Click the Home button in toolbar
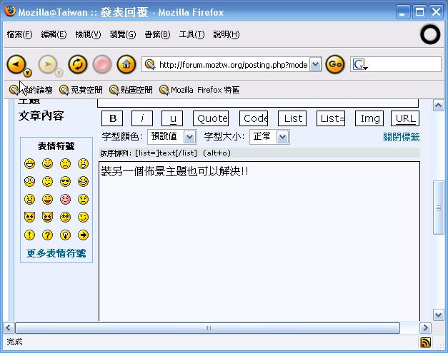This screenshot has height=353, width=448. [x=126, y=64]
